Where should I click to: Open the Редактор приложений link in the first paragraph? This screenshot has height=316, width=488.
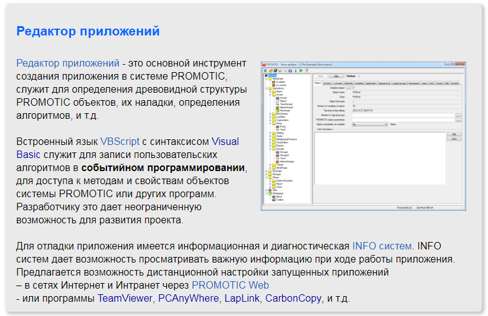67,63
